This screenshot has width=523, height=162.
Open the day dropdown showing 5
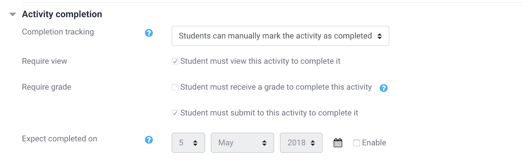tap(188, 143)
